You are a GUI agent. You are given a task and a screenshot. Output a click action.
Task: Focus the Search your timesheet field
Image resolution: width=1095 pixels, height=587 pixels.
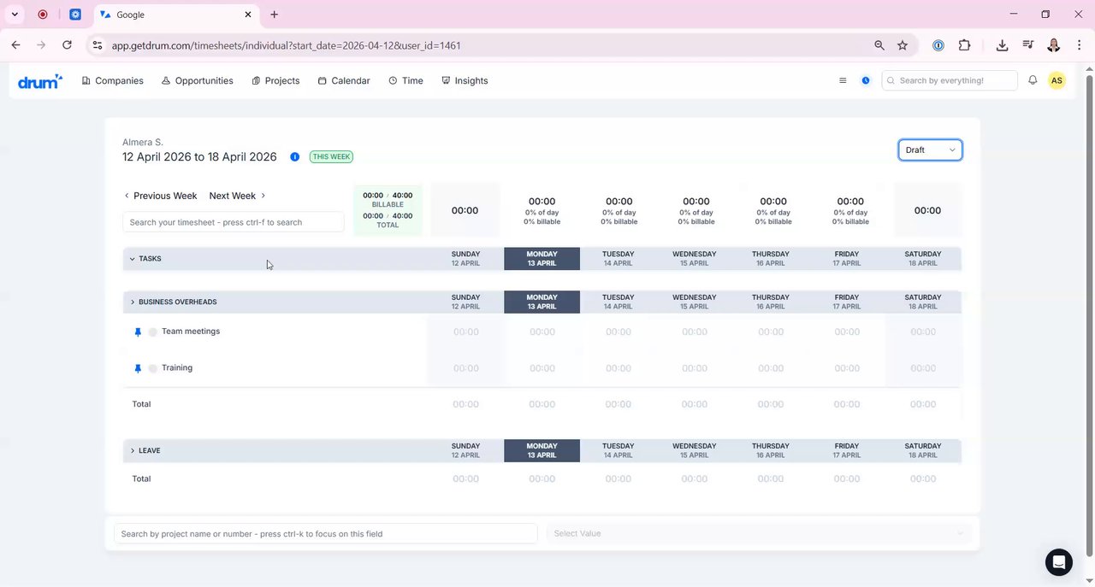234,222
